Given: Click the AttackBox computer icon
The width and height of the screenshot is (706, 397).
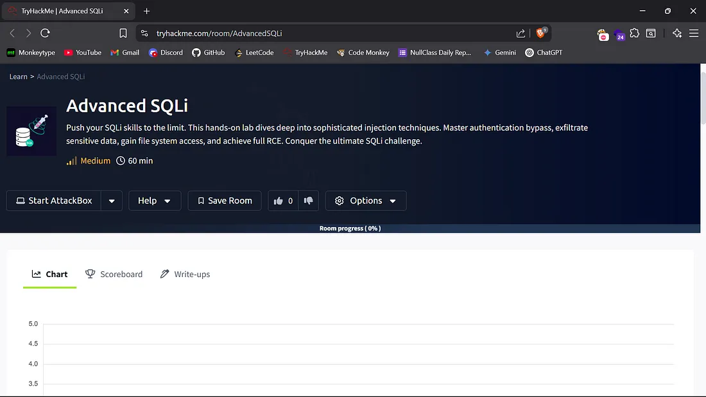Looking at the screenshot, I should (20, 200).
